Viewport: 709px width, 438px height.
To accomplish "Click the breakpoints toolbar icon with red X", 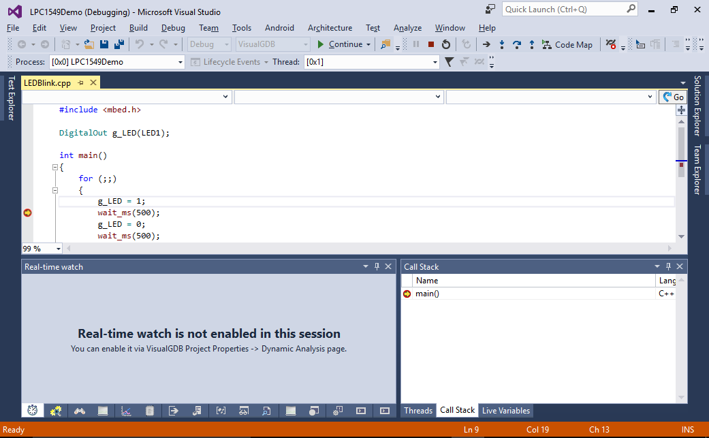I will 611,44.
